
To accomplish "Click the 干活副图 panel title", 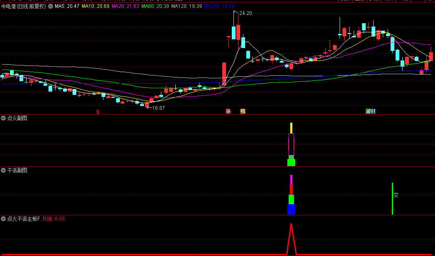I will [17, 170].
